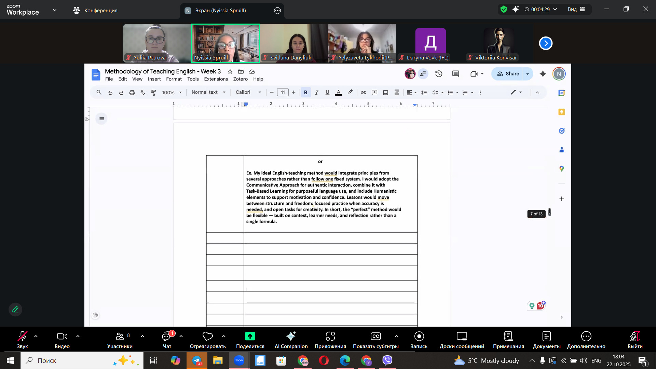The height and width of the screenshot is (369, 656).
Task: Open the Чат chat panel
Action: (x=167, y=337)
